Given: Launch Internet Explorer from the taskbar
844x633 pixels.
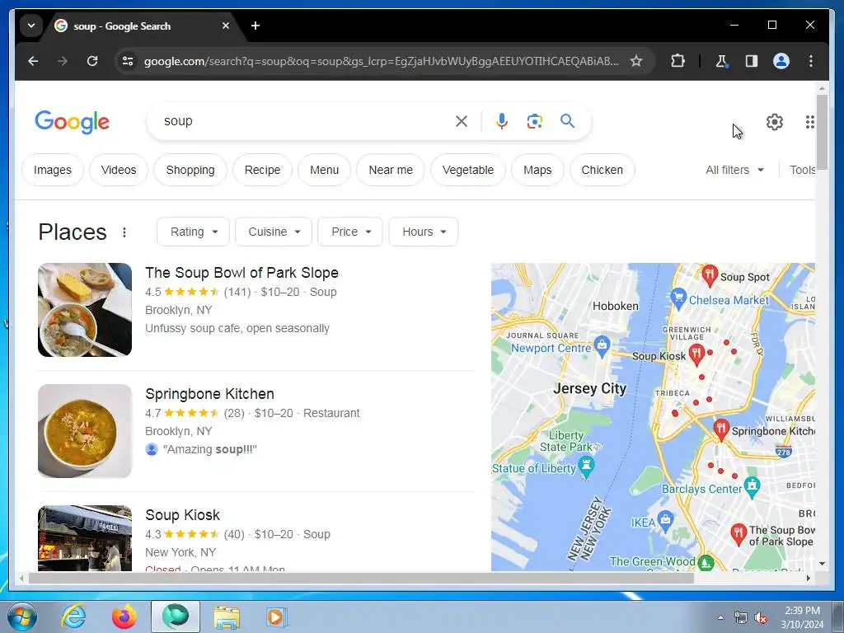Looking at the screenshot, I should click(x=73, y=617).
